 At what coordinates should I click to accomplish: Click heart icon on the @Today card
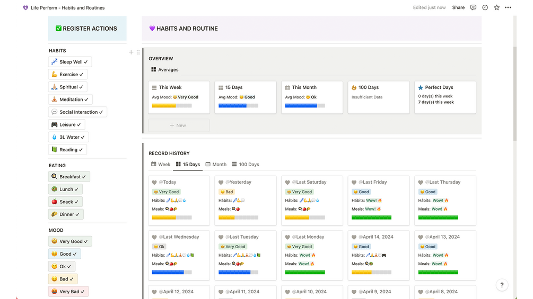coord(154,183)
